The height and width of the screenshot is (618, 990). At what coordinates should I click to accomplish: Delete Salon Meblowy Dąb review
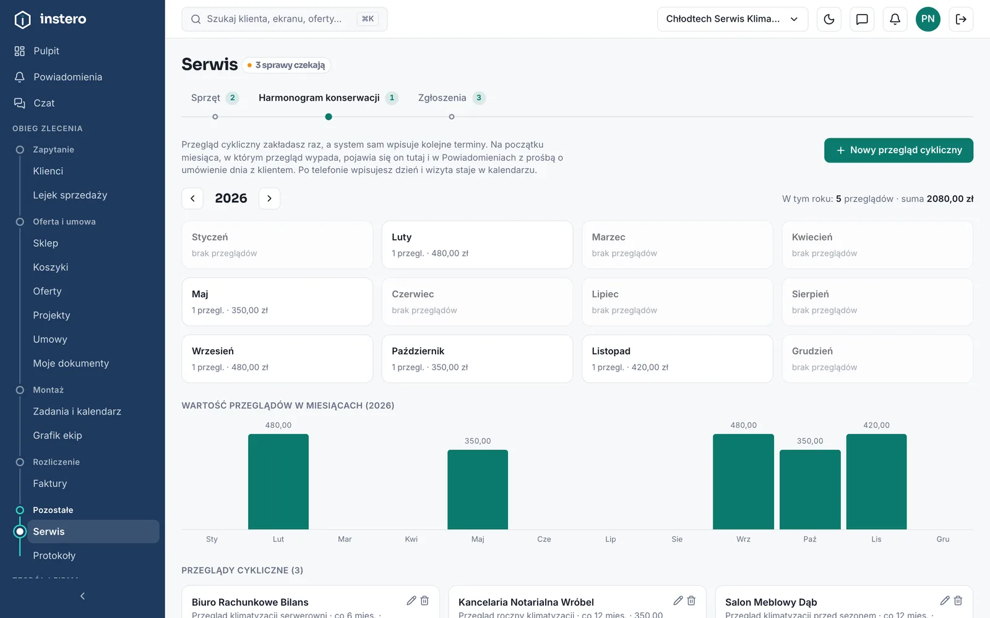pyautogui.click(x=958, y=601)
